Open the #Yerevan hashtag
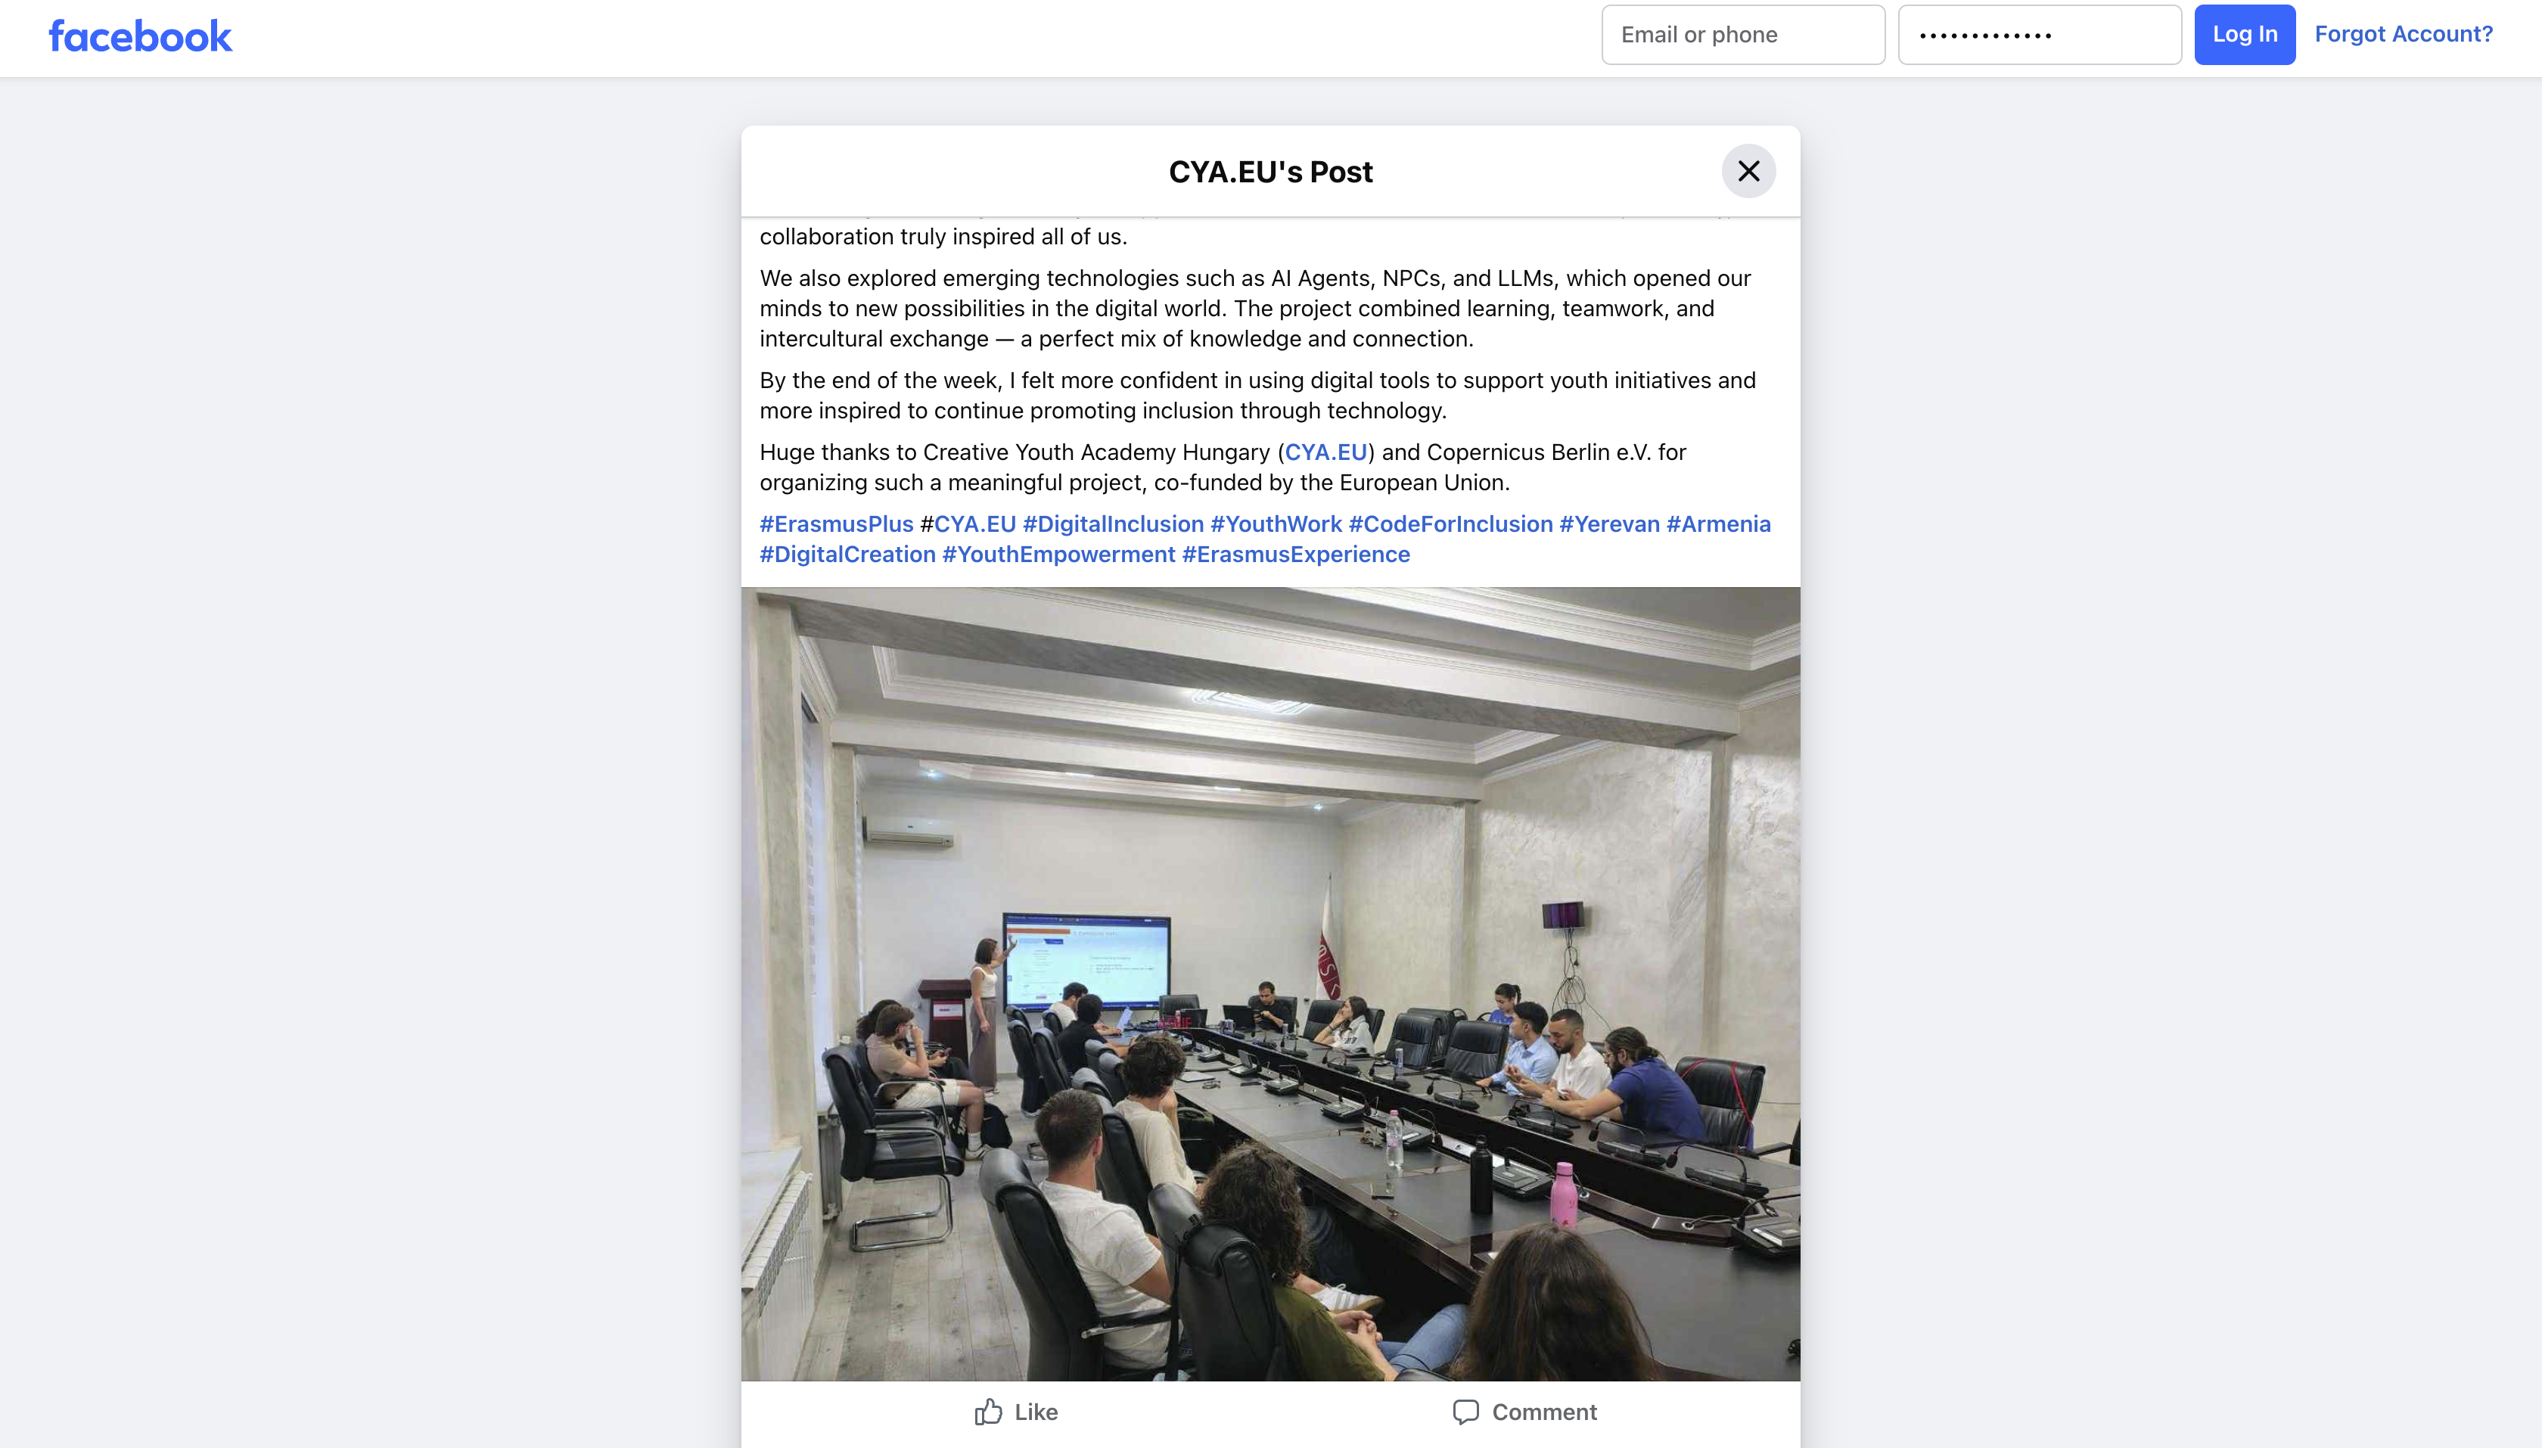Screen dimensions: 2542x1448 1609,524
